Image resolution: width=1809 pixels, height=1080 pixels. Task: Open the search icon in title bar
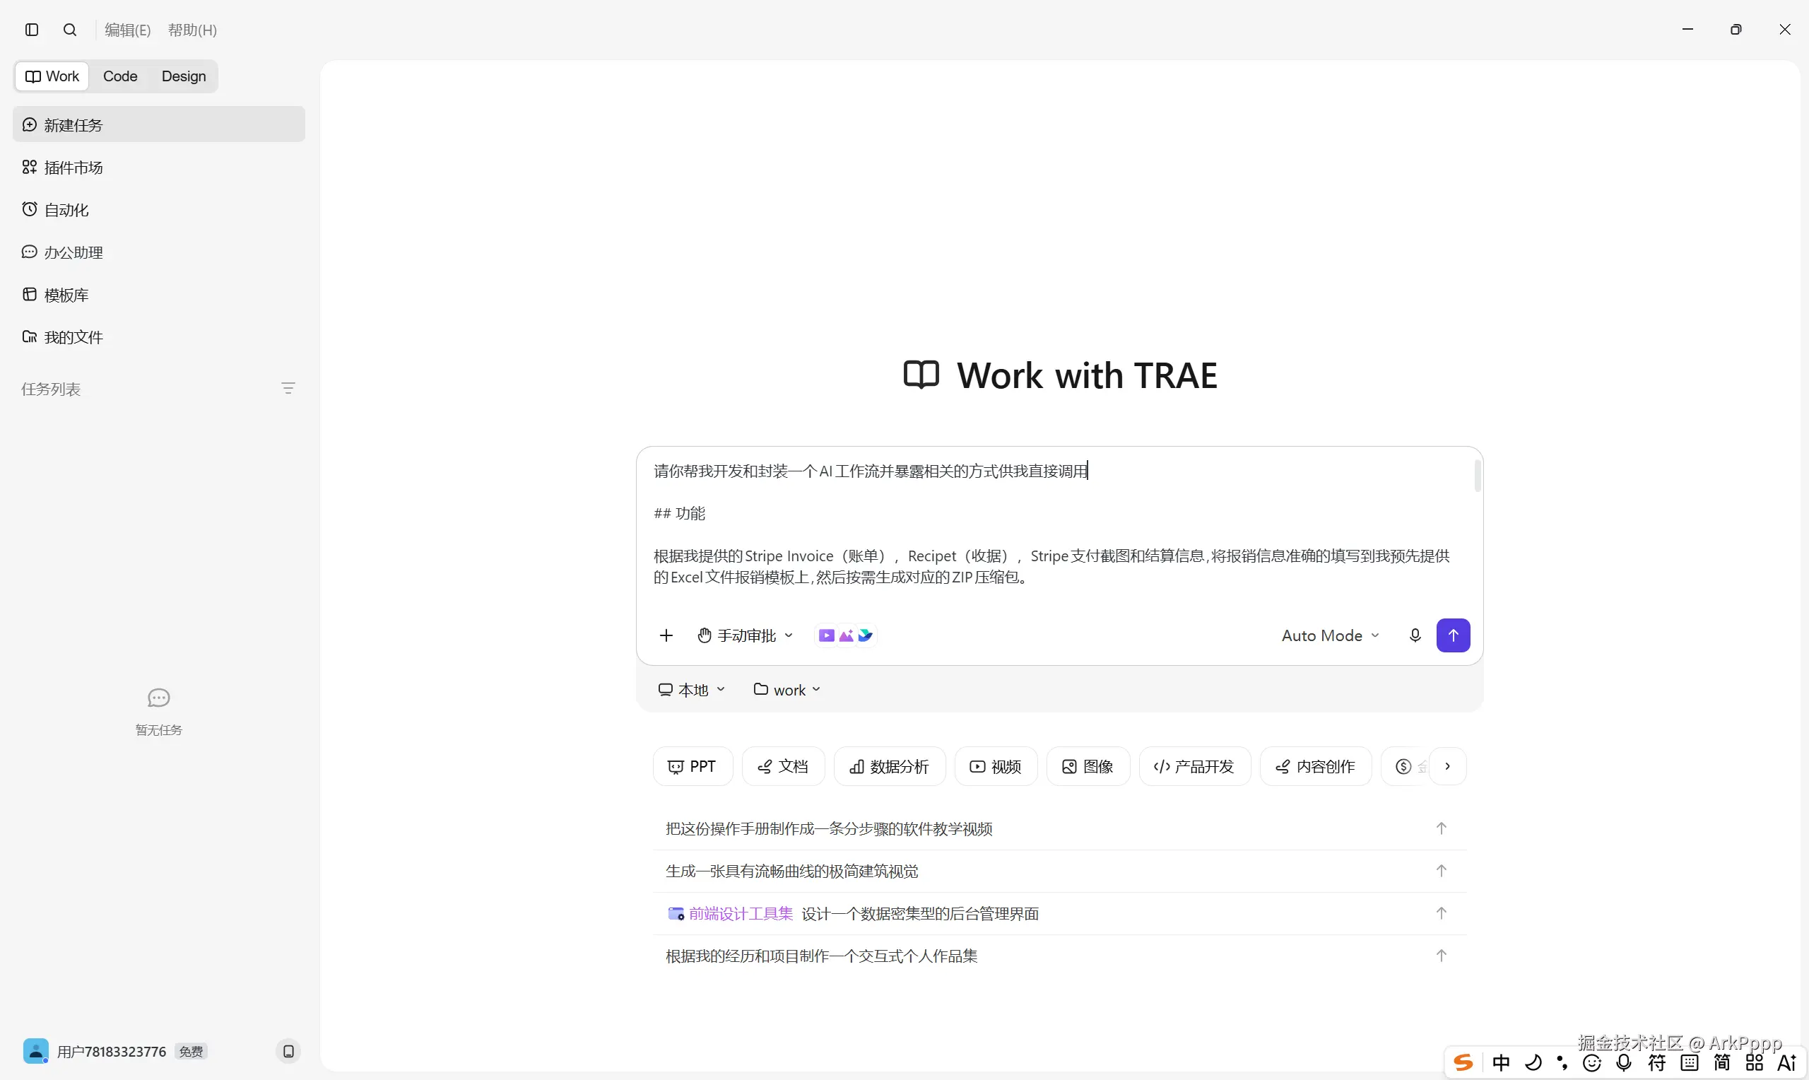pos(70,30)
